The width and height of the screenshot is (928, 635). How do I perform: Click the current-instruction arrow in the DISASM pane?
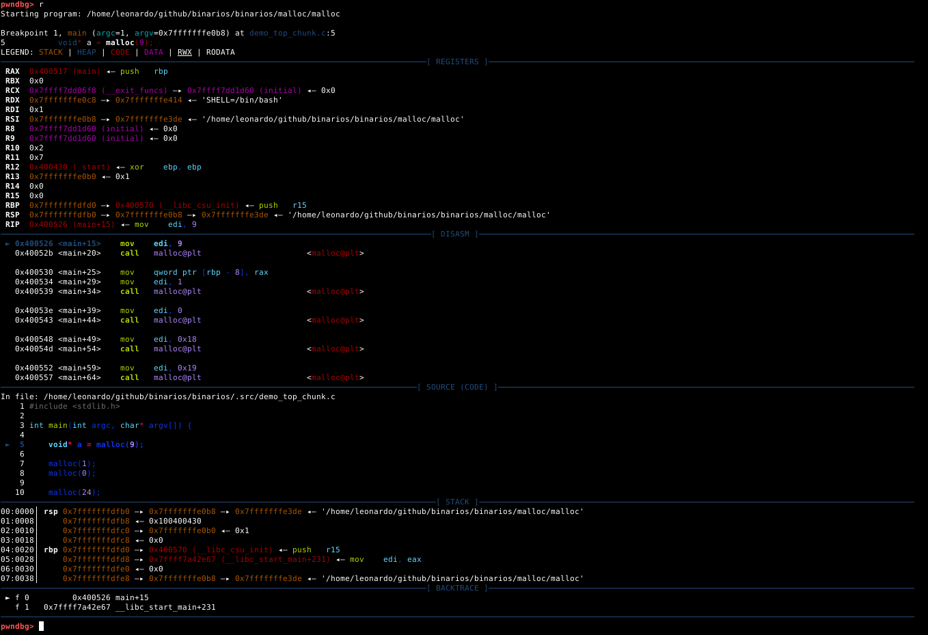pyautogui.click(x=8, y=244)
